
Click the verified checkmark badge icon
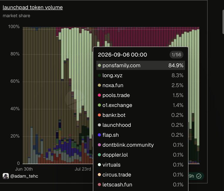(199, 176)
